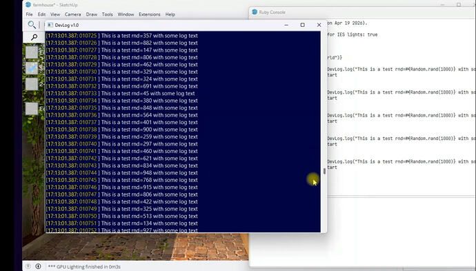Click the question mark icon in status bar

[28, 266]
